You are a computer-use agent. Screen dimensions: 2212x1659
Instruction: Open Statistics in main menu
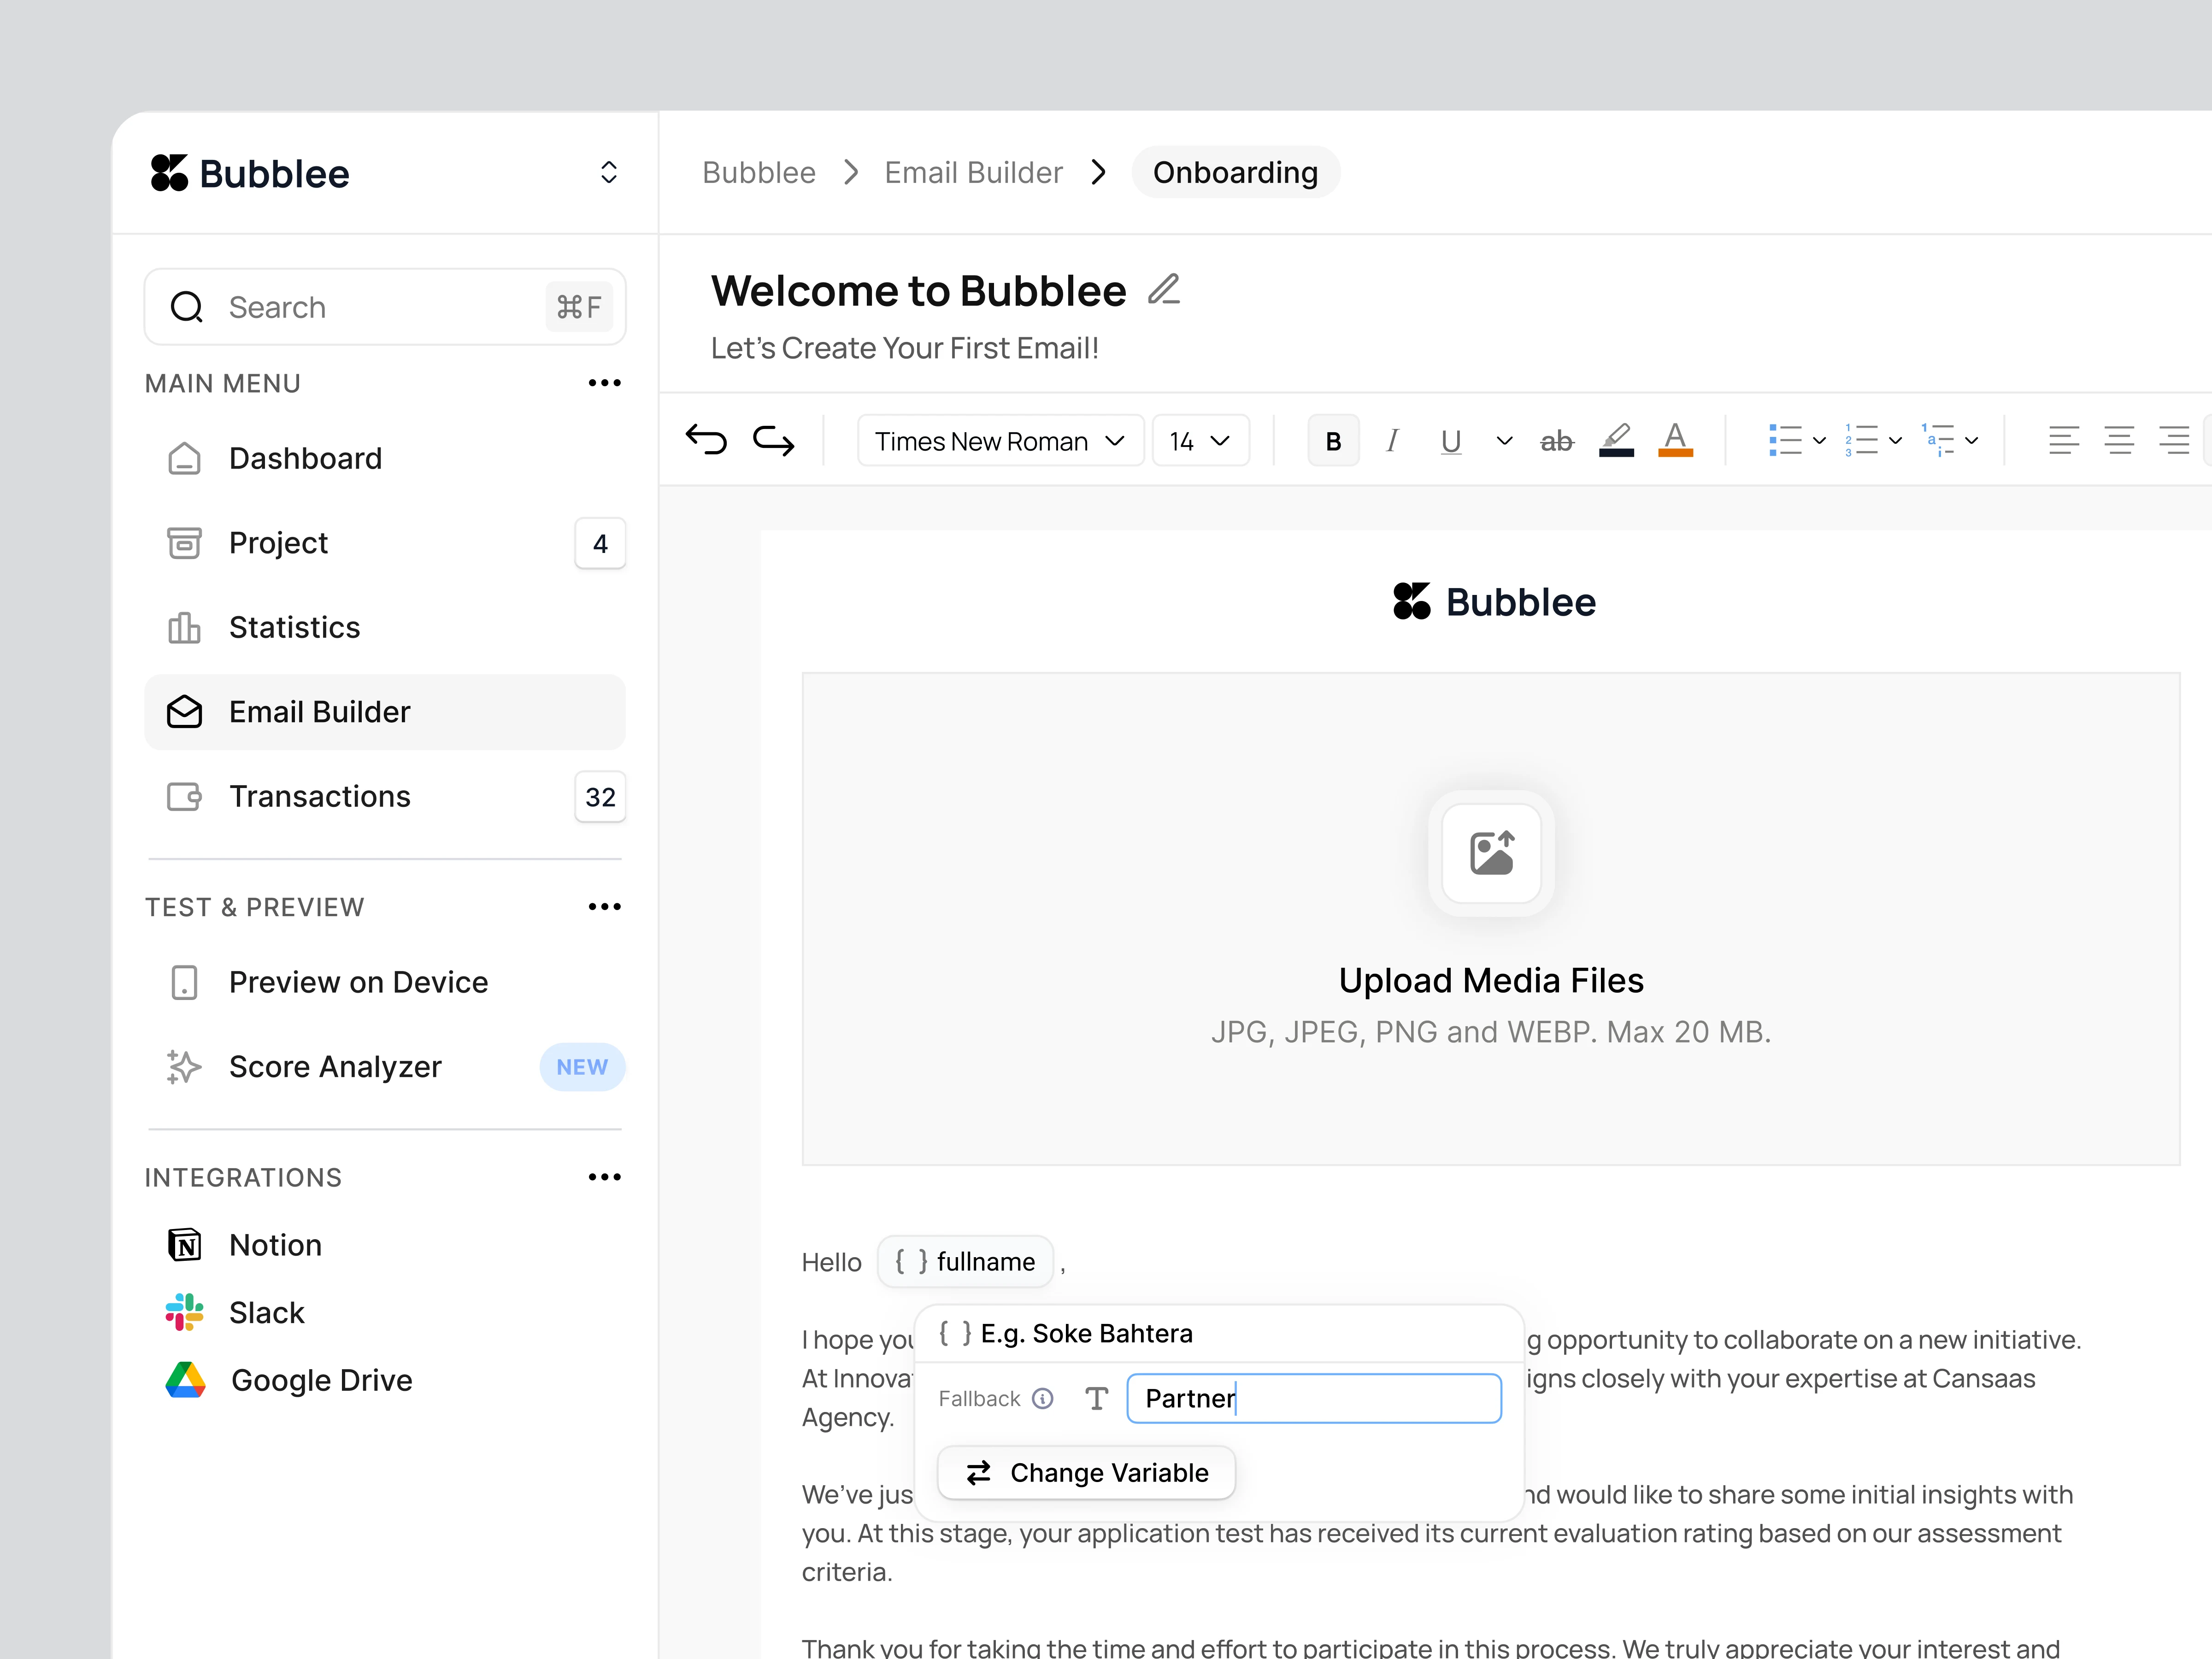[x=294, y=627]
